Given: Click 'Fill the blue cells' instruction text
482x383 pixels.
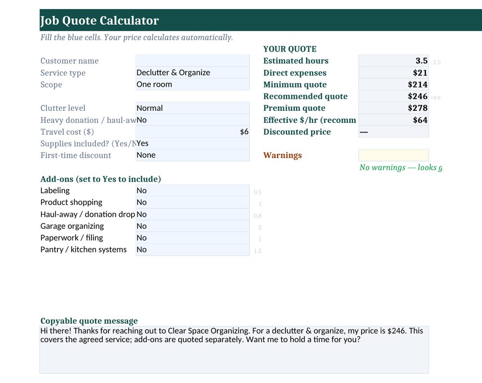Looking at the screenshot, I should click(136, 38).
